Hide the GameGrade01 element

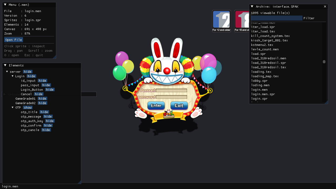pyautogui.click(x=42, y=99)
